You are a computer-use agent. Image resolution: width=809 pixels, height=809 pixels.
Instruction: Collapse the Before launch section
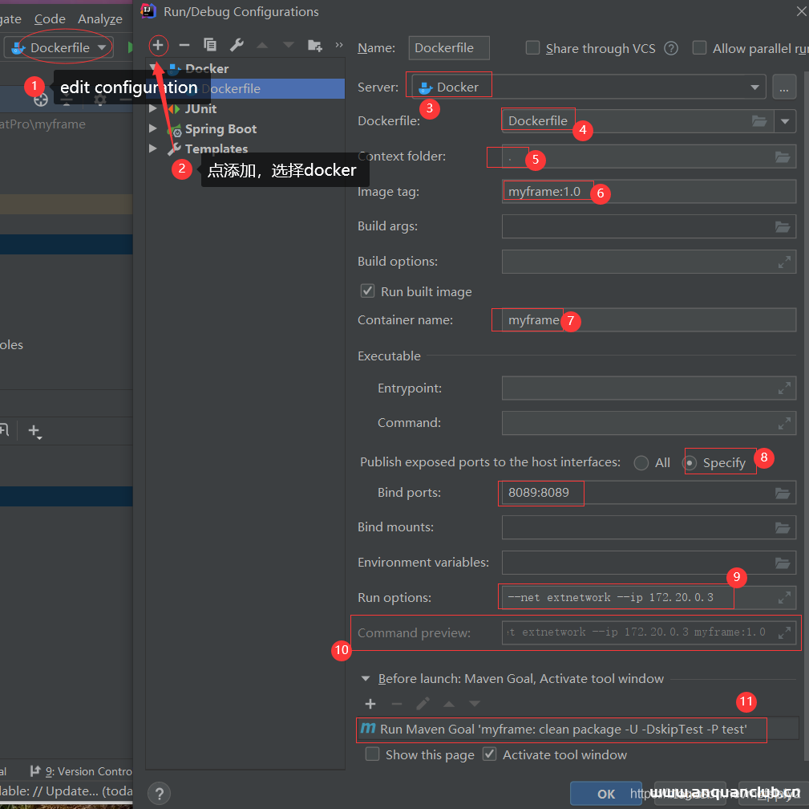point(366,678)
